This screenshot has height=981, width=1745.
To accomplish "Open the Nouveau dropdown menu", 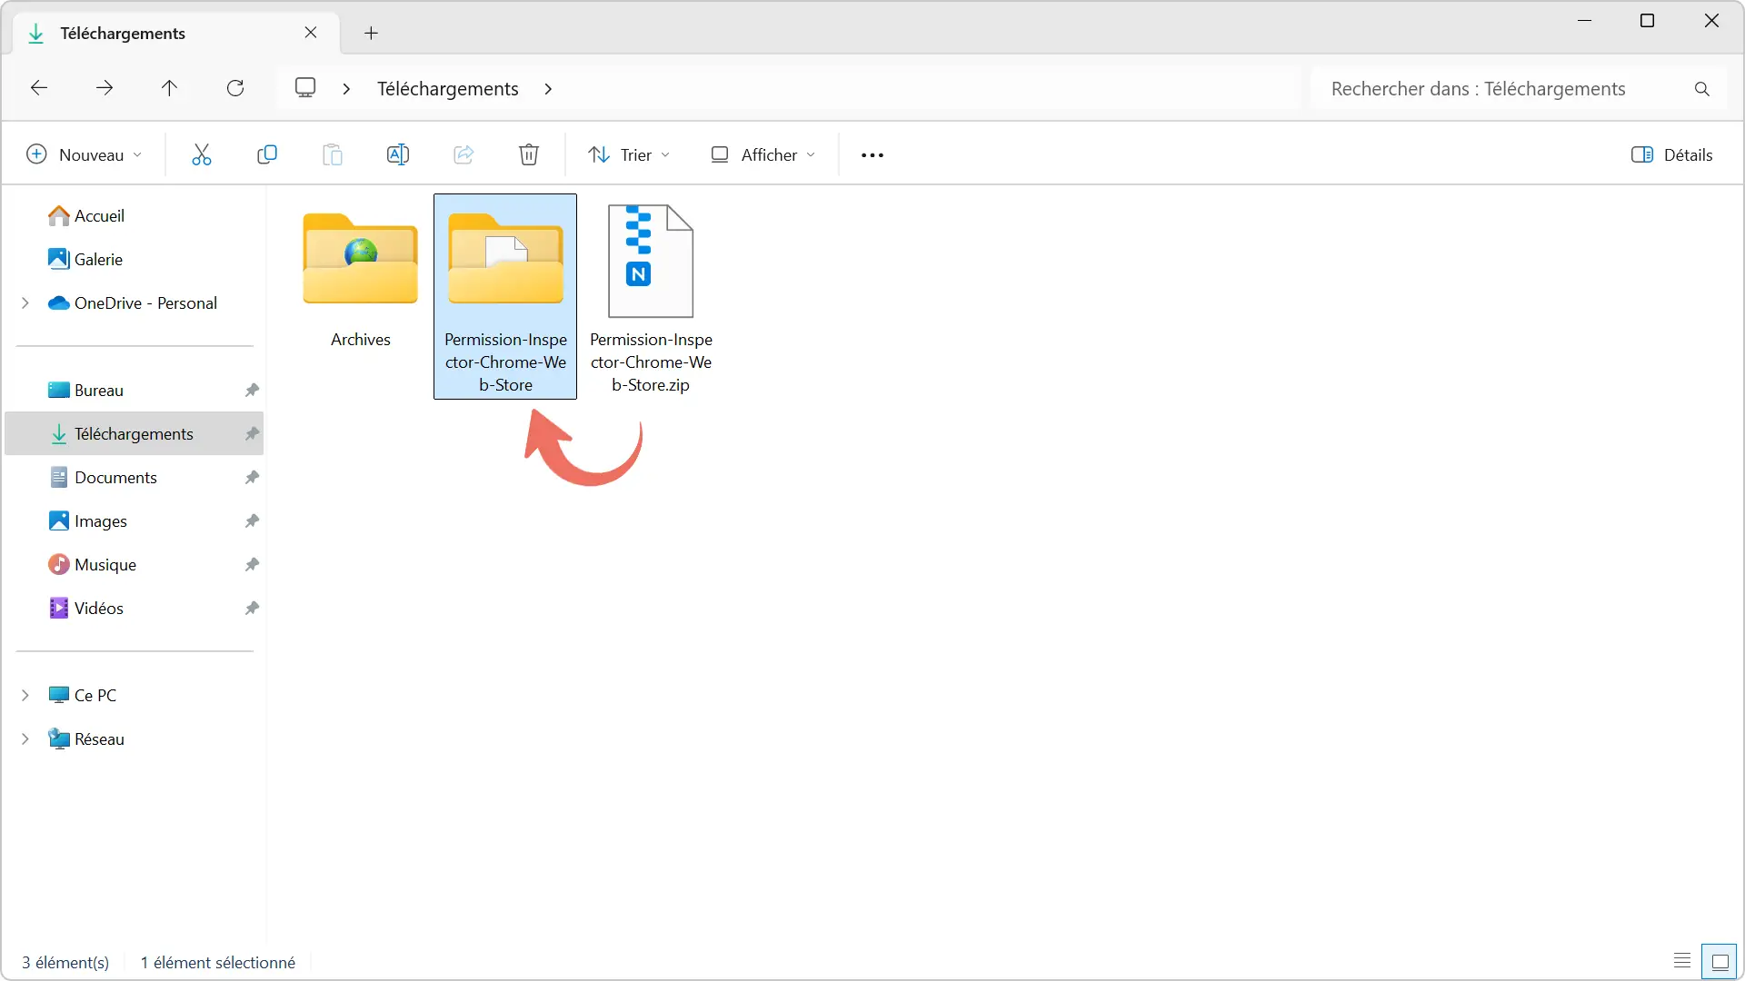I will point(85,154).
